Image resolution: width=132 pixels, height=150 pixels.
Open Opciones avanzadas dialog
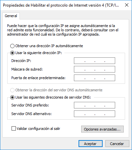tap(102, 129)
